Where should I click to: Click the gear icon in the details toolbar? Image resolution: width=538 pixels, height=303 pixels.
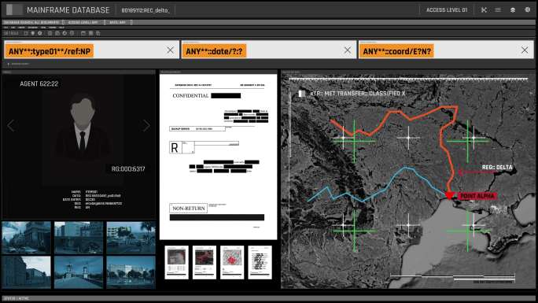point(40,33)
